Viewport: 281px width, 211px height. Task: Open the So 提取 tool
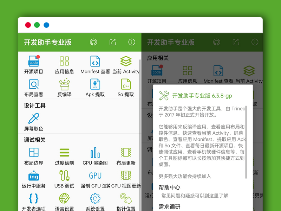[126, 88]
